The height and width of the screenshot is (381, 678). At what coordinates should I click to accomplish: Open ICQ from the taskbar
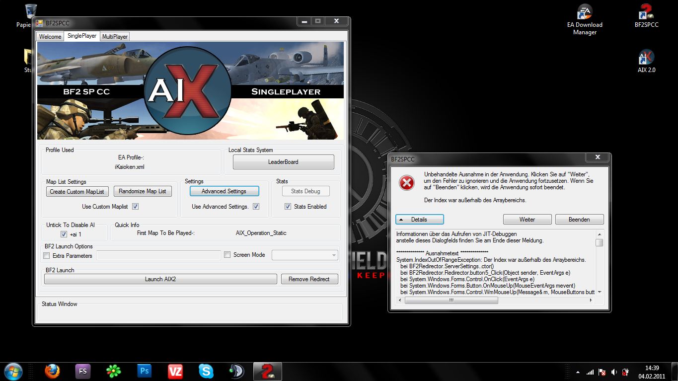[x=114, y=371]
